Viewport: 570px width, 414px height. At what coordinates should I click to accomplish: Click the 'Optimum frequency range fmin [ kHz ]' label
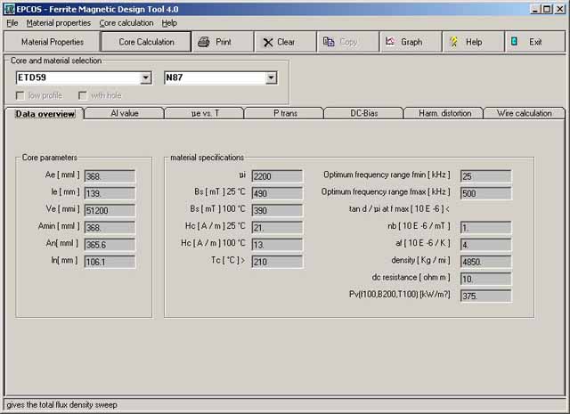click(x=387, y=175)
